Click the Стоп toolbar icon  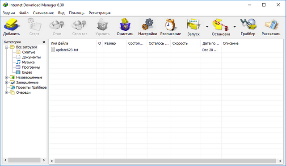[57, 25]
